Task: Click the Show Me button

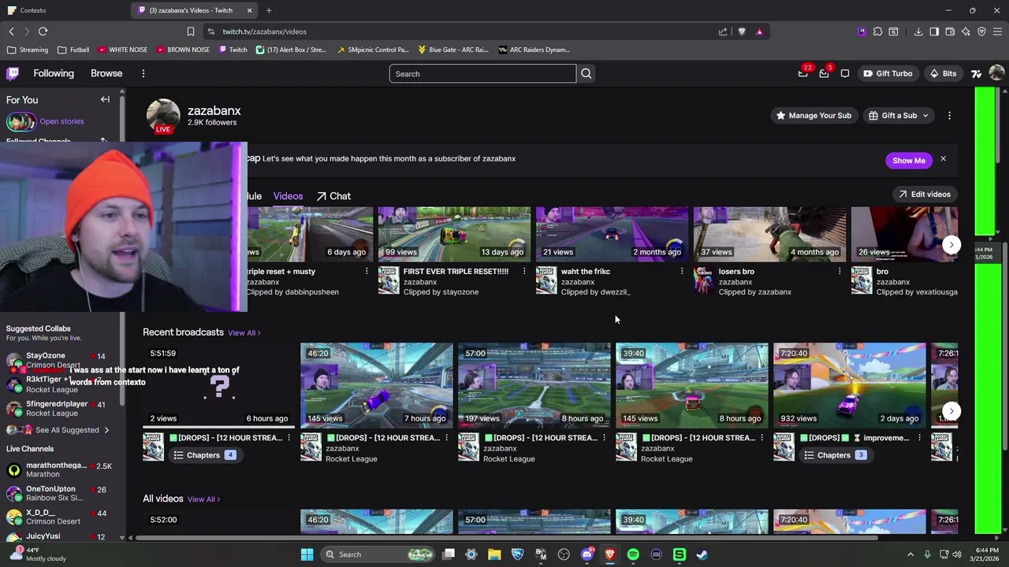Action: [909, 160]
